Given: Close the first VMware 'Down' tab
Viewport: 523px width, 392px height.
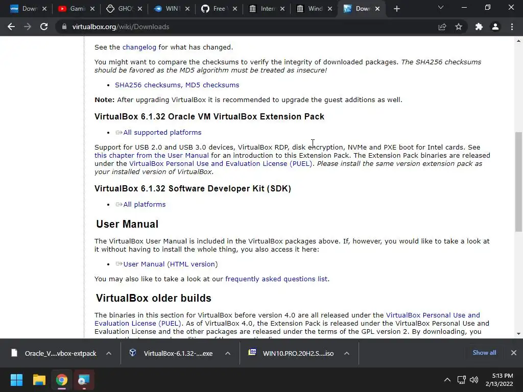Looking at the screenshot, I should pyautogui.click(x=44, y=9).
